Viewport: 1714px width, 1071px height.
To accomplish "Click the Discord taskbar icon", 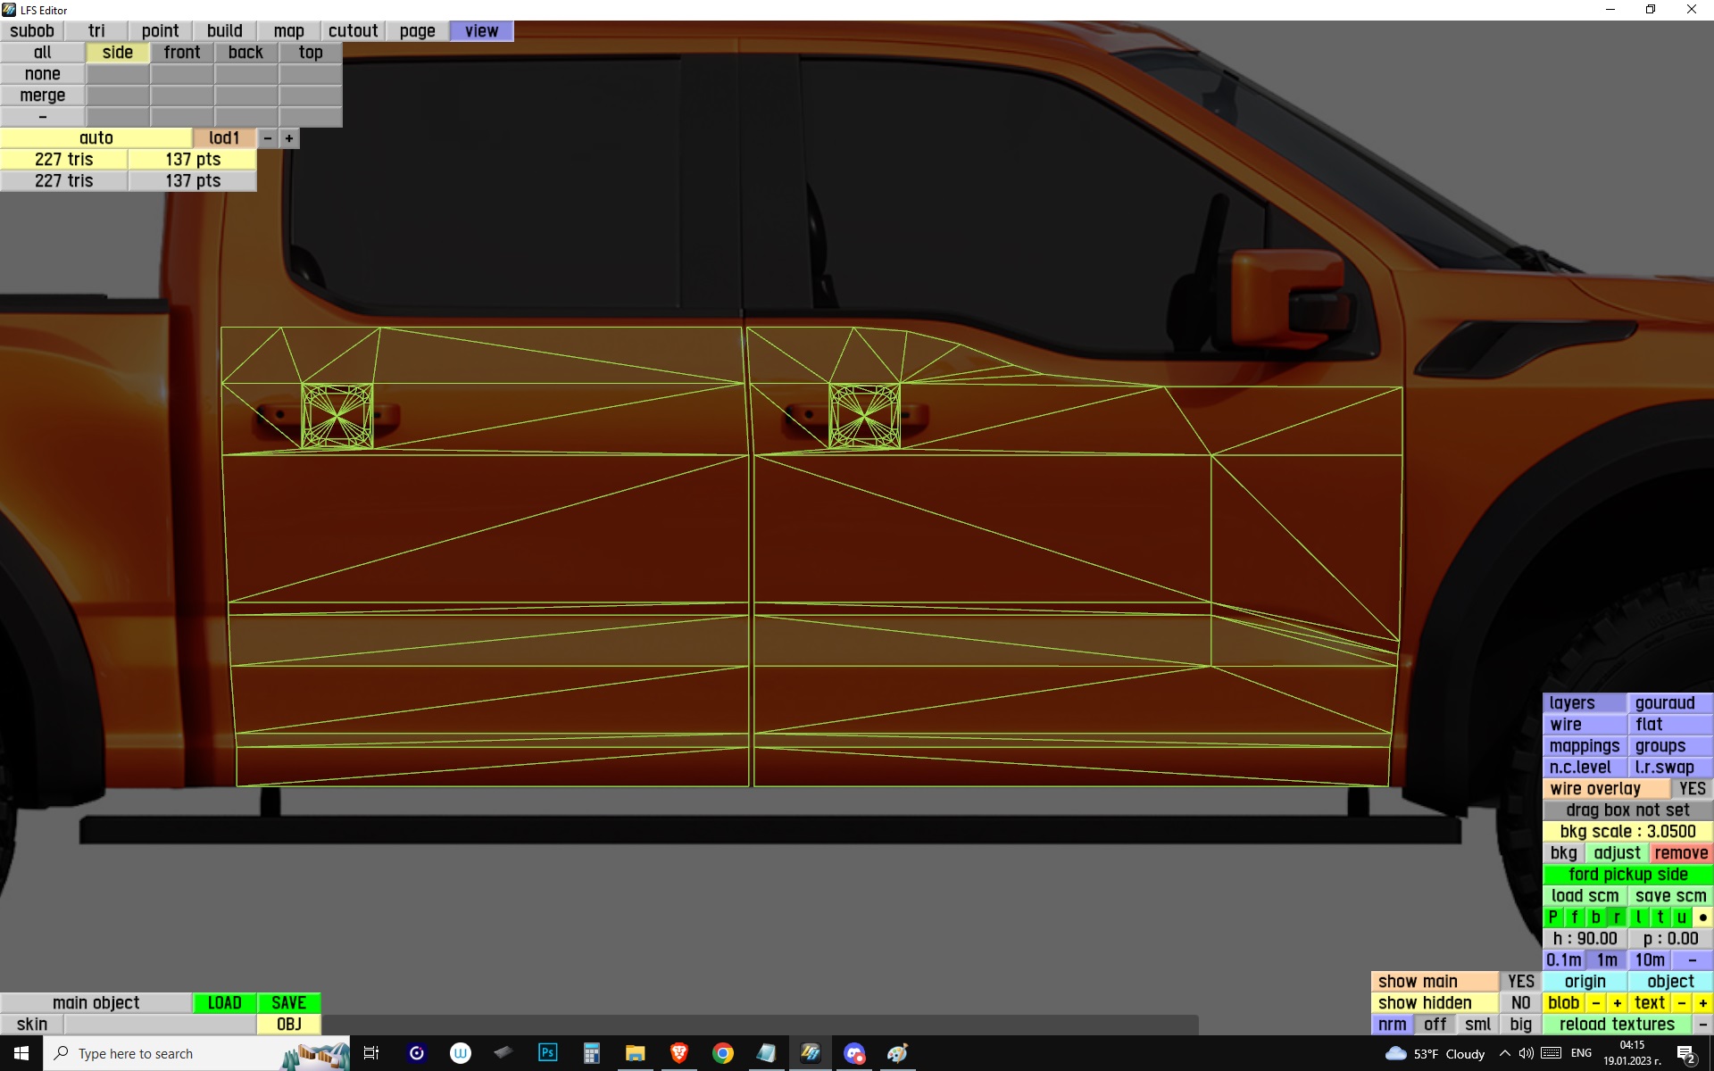I will coord(854,1053).
